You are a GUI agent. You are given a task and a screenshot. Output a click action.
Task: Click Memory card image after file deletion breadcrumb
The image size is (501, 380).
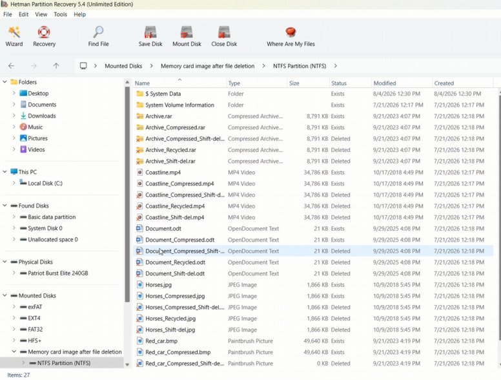point(208,66)
